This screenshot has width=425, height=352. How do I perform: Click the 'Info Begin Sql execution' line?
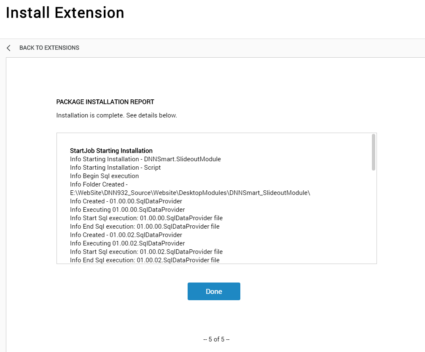105,176
